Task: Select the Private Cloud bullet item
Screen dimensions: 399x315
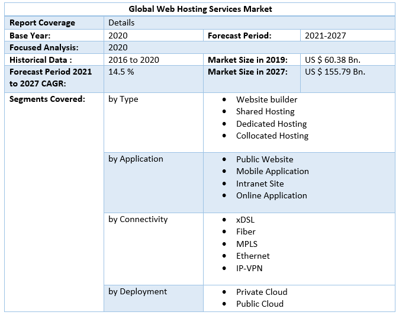Action: (x=262, y=292)
